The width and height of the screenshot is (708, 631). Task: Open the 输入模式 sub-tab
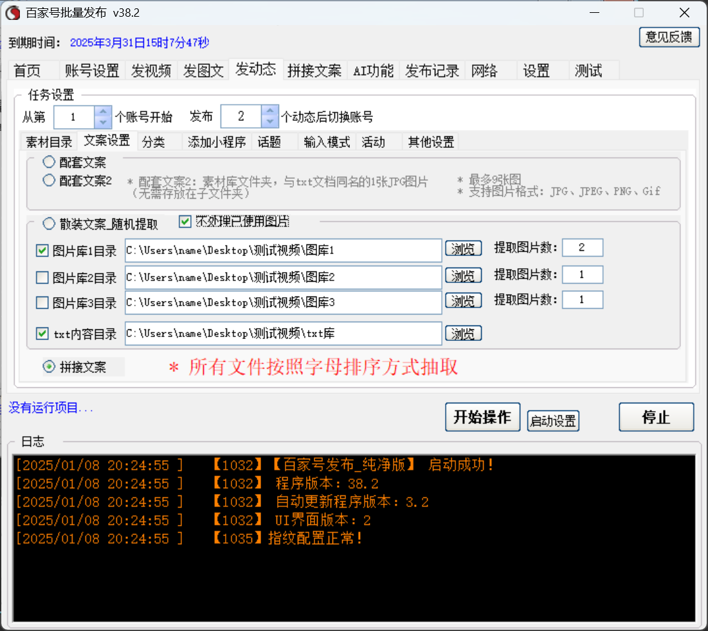327,142
